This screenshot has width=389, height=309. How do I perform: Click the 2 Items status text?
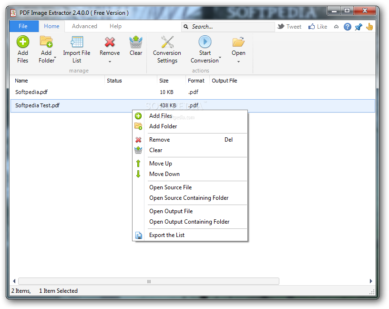point(21,291)
